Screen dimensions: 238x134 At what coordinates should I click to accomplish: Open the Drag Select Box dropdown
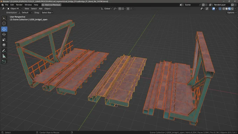tap(47, 13)
